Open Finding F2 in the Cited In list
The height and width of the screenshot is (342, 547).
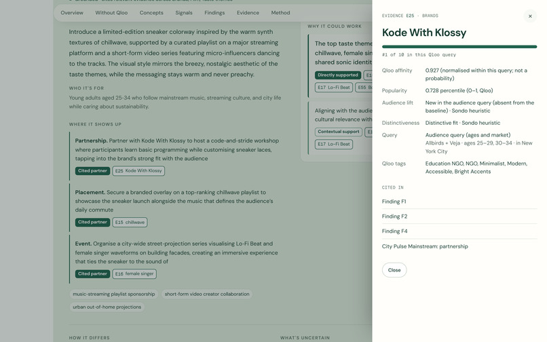[459, 216]
